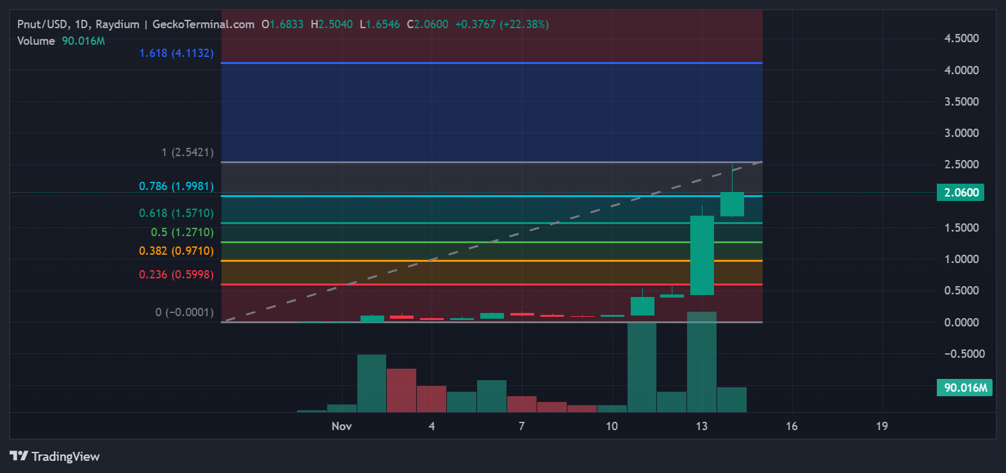Select the 0.382 (0.9710) Fibonacci label
Screen dimensions: 1006x473
pyautogui.click(x=177, y=251)
